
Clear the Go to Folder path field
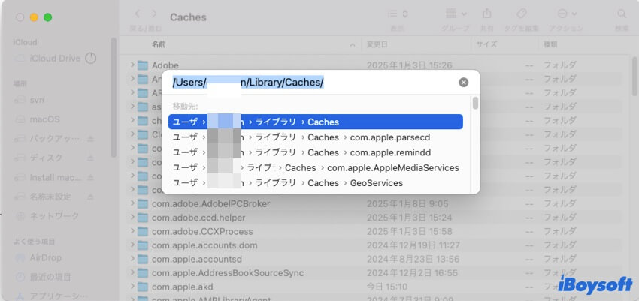click(x=463, y=83)
